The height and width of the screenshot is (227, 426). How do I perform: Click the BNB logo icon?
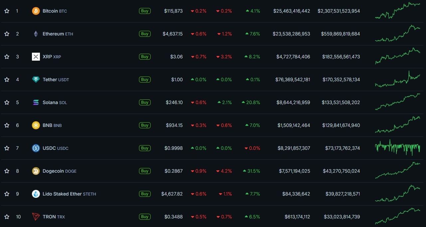pos(36,125)
